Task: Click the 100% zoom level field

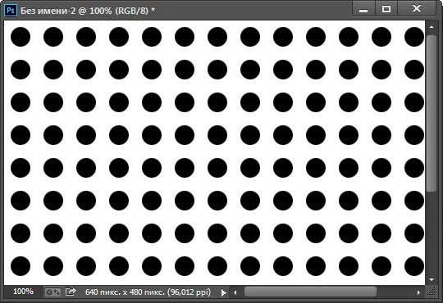Action: [x=23, y=292]
